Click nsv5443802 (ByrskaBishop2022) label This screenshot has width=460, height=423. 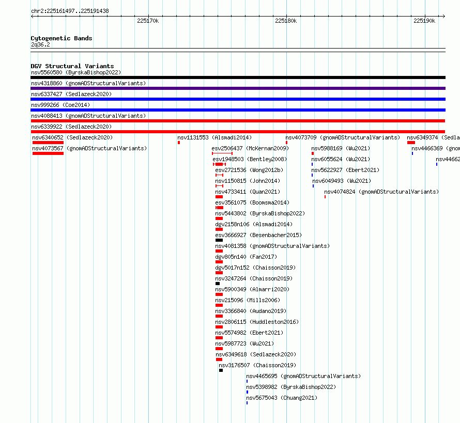(260, 213)
